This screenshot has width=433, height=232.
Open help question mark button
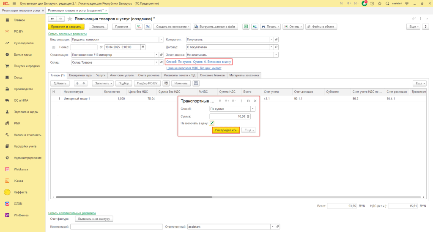[425, 27]
